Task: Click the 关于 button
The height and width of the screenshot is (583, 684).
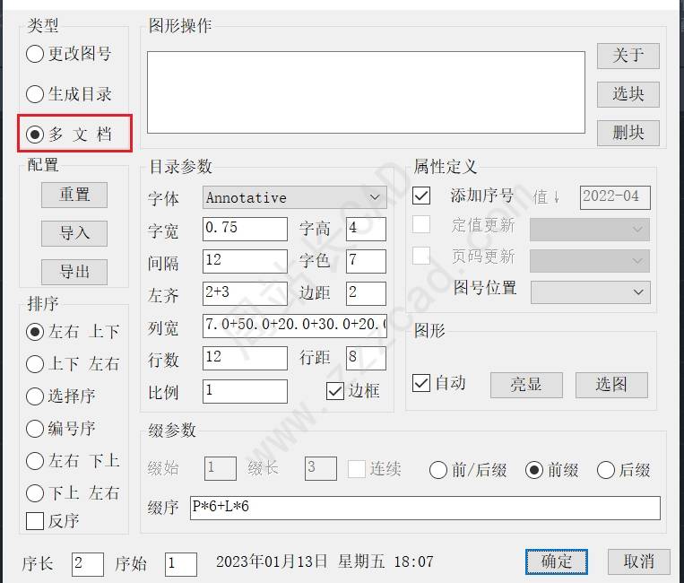Action: (628, 56)
